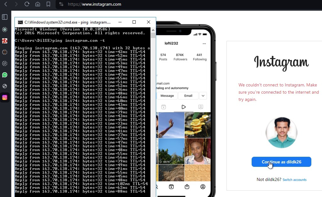Select the Instagram sidebar panel icon
Image resolution: width=322 pixels, height=197 pixels.
tap(5, 97)
